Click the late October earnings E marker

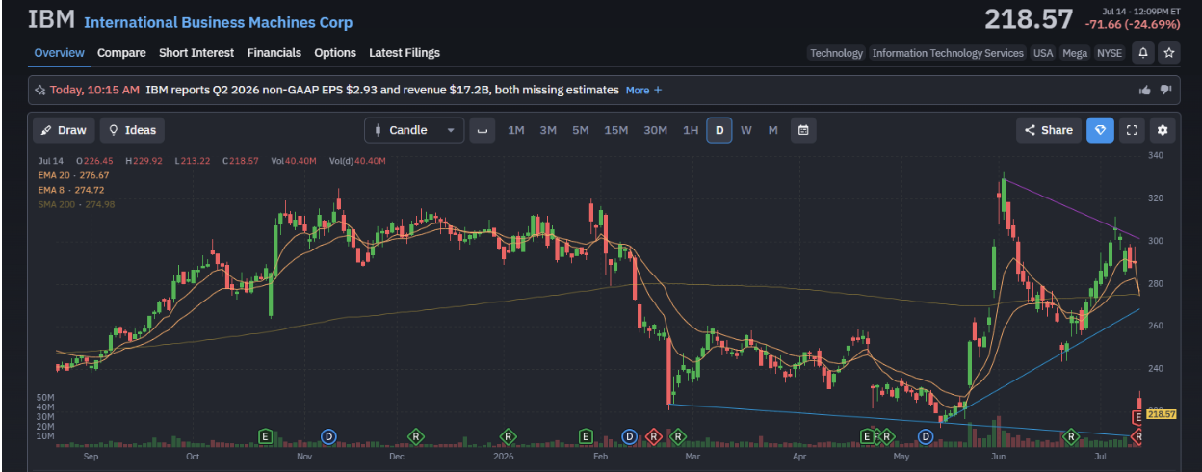click(x=264, y=436)
